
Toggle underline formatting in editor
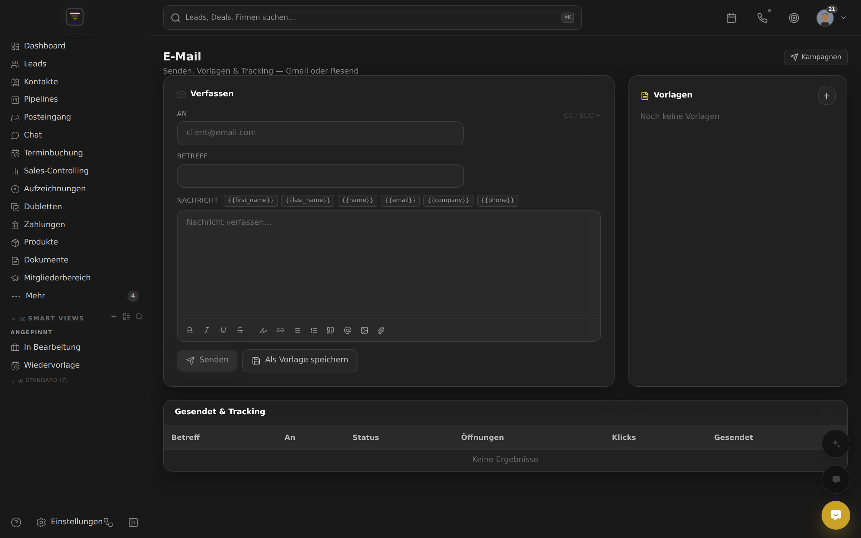[223, 330]
